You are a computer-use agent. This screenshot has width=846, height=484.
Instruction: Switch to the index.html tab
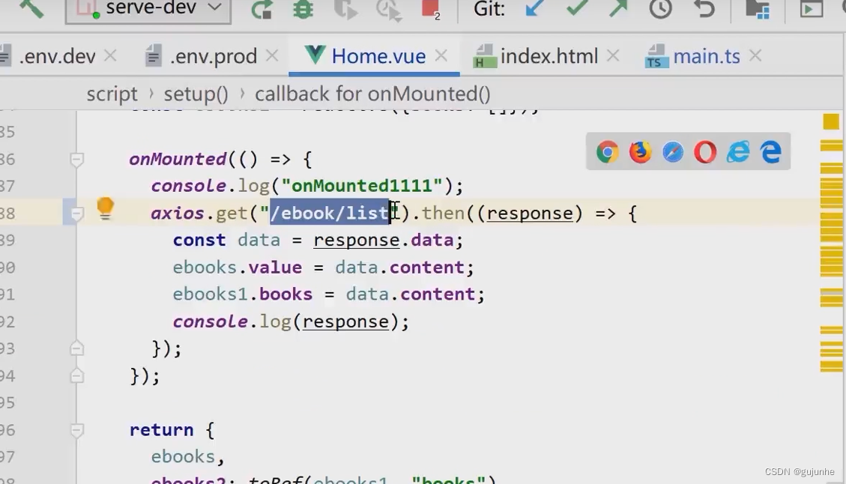[549, 56]
